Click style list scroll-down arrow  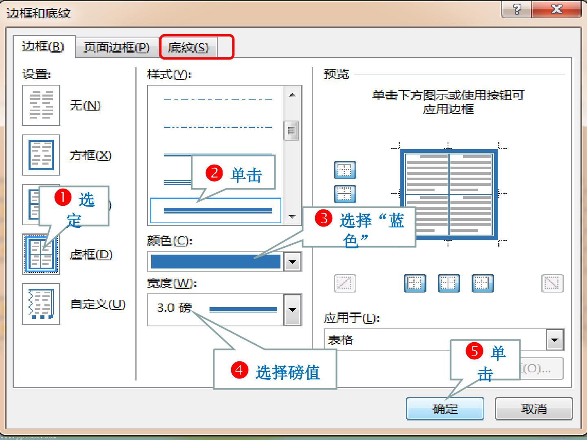click(x=292, y=216)
